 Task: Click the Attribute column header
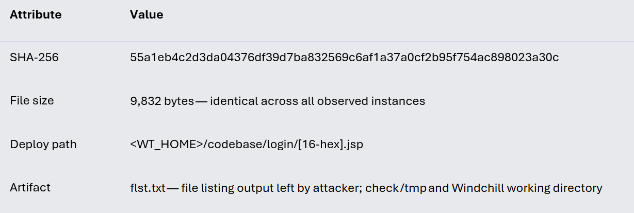tap(36, 15)
